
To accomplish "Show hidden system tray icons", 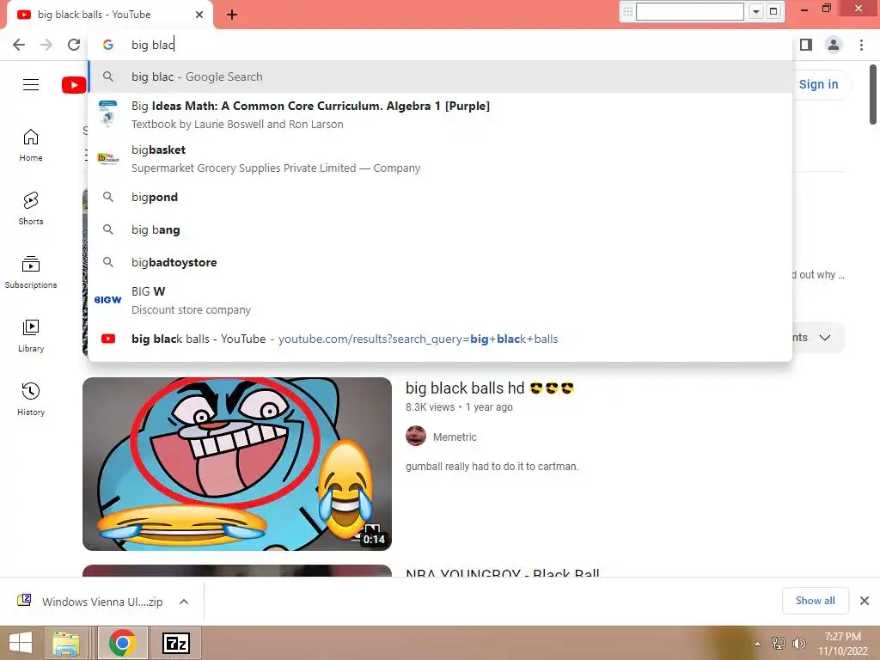I will (x=758, y=644).
